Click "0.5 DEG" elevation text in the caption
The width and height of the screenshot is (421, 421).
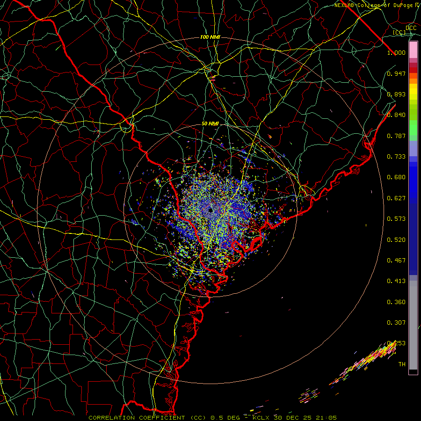point(225,418)
